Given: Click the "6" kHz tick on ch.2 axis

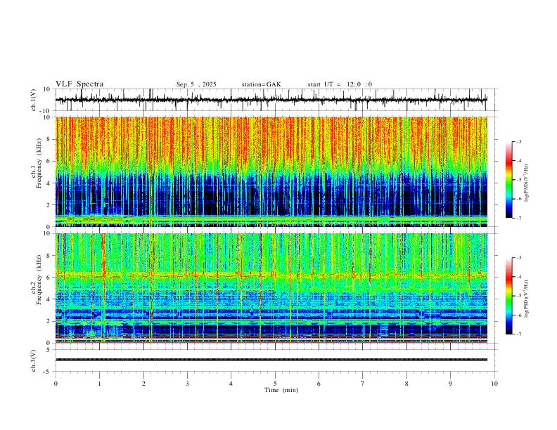Looking at the screenshot, I should point(49,278).
